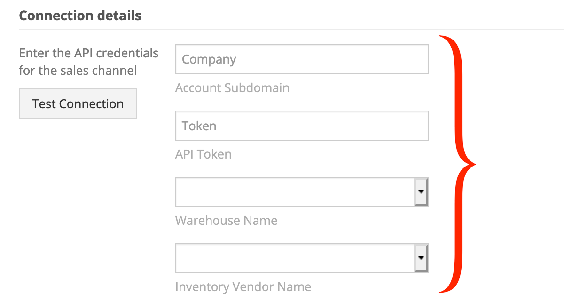564x302 pixels.
Task: Click the 'Company' placeholder text
Action: (x=209, y=60)
